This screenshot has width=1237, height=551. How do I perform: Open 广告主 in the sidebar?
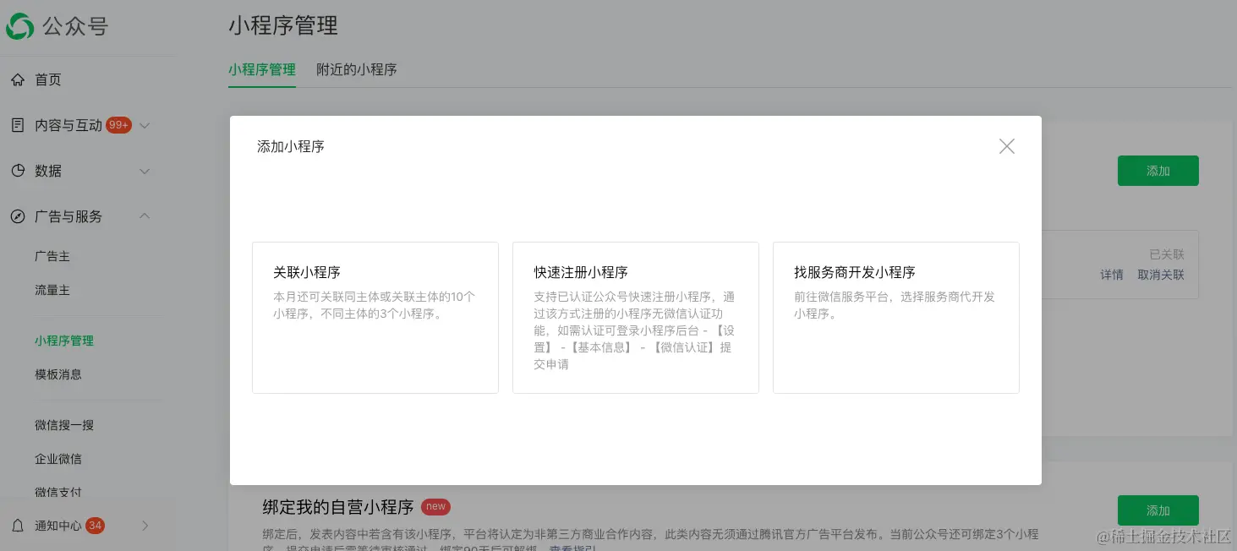pyautogui.click(x=52, y=256)
